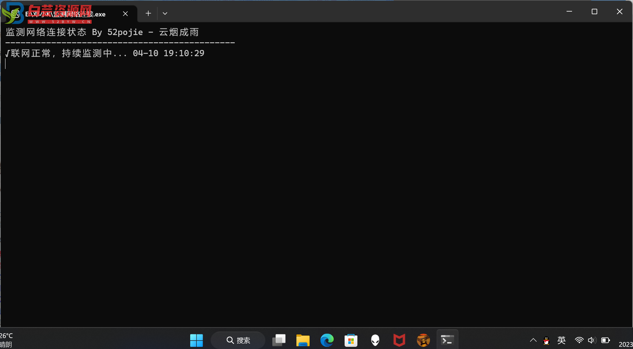The width and height of the screenshot is (633, 349).
Task: Click the 2023 date in system tray
Action: pos(626,344)
